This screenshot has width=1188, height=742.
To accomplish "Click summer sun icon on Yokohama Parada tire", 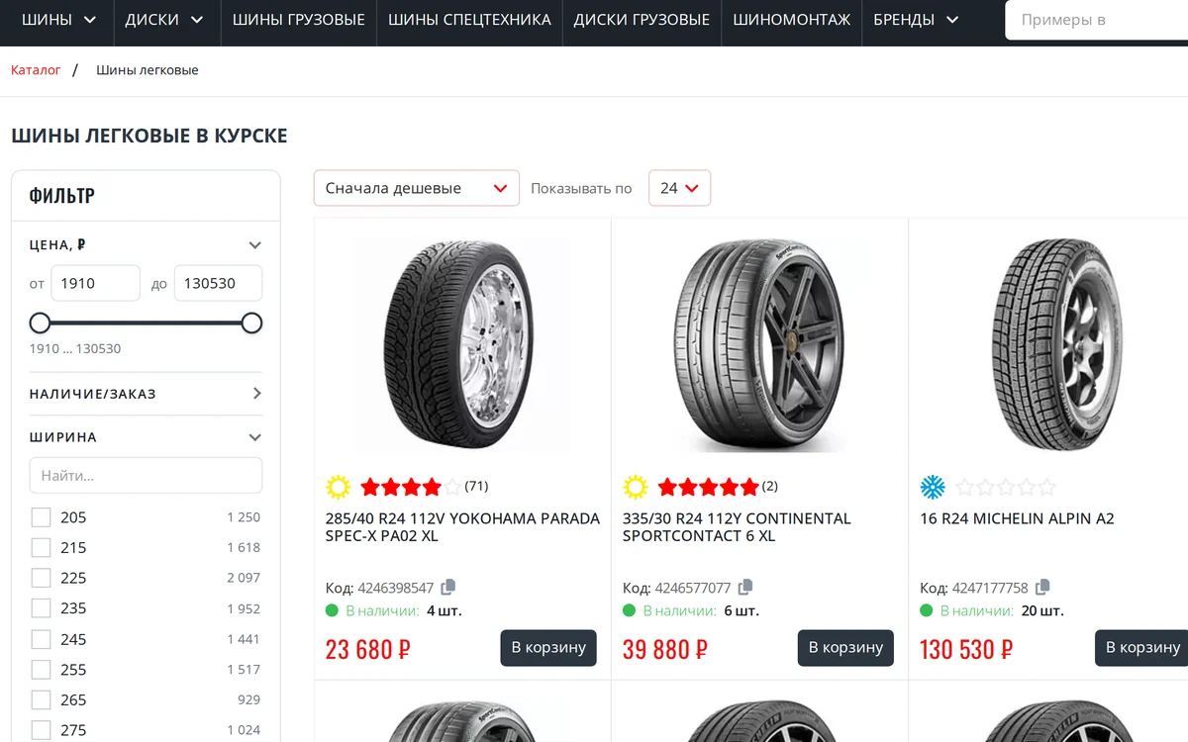I will [339, 487].
